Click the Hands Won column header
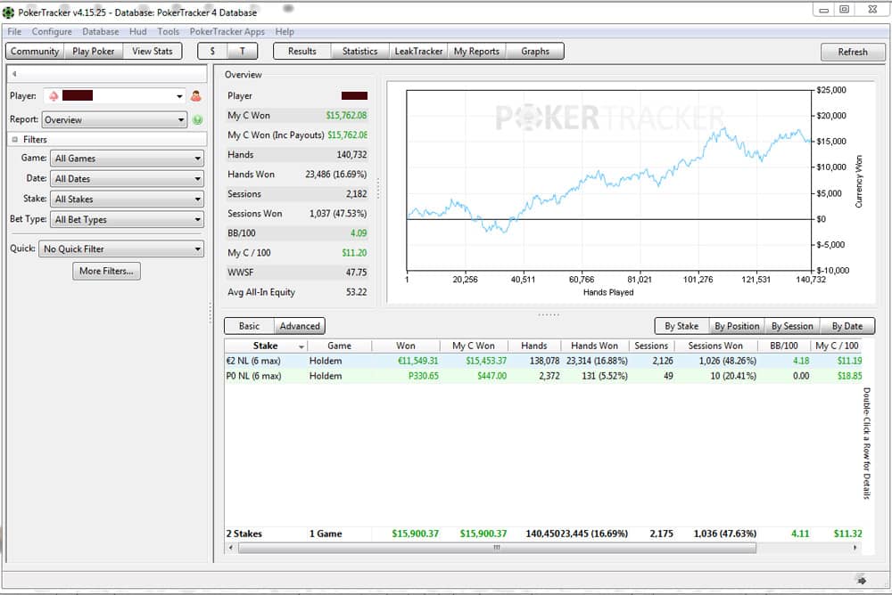Screen dimensions: 892x595 (594, 346)
